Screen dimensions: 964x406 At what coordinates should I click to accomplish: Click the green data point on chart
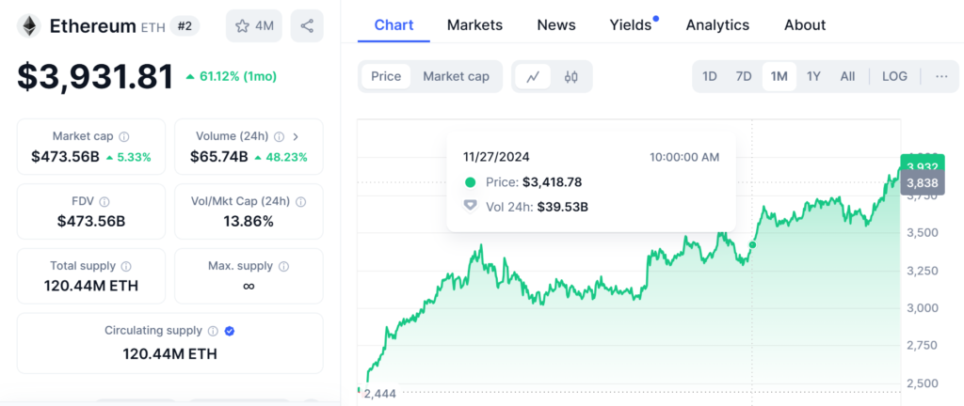tap(752, 244)
